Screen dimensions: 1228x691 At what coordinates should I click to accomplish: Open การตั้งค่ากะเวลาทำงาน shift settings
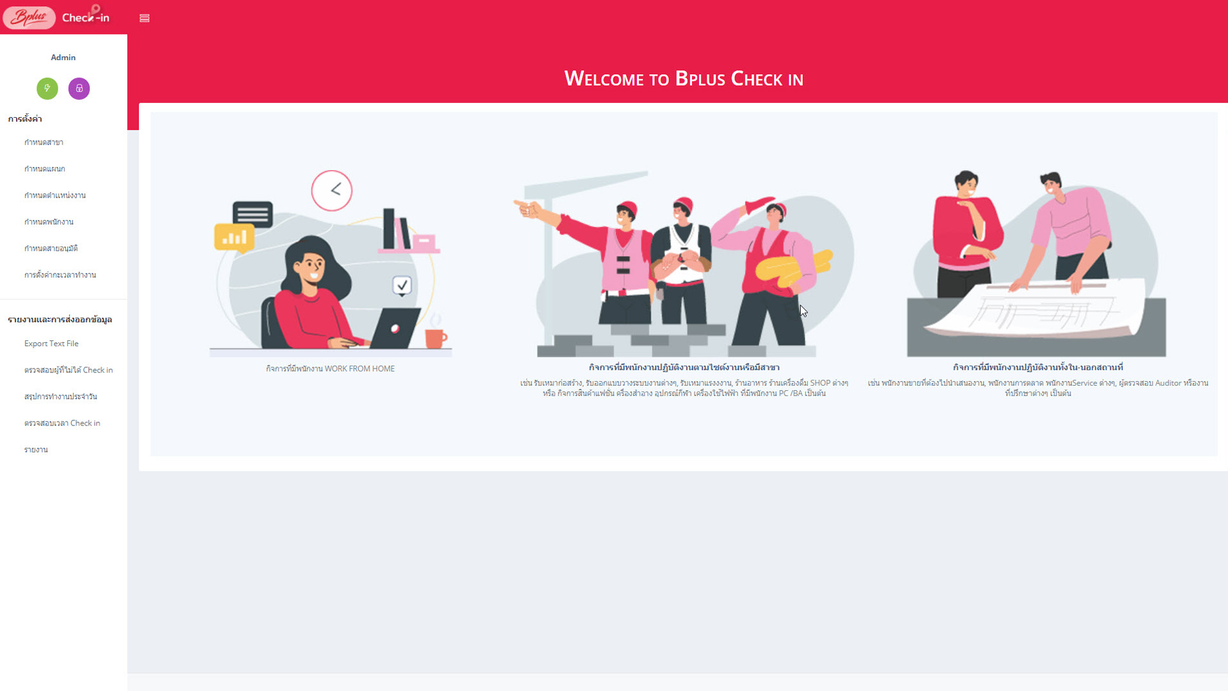tap(60, 275)
